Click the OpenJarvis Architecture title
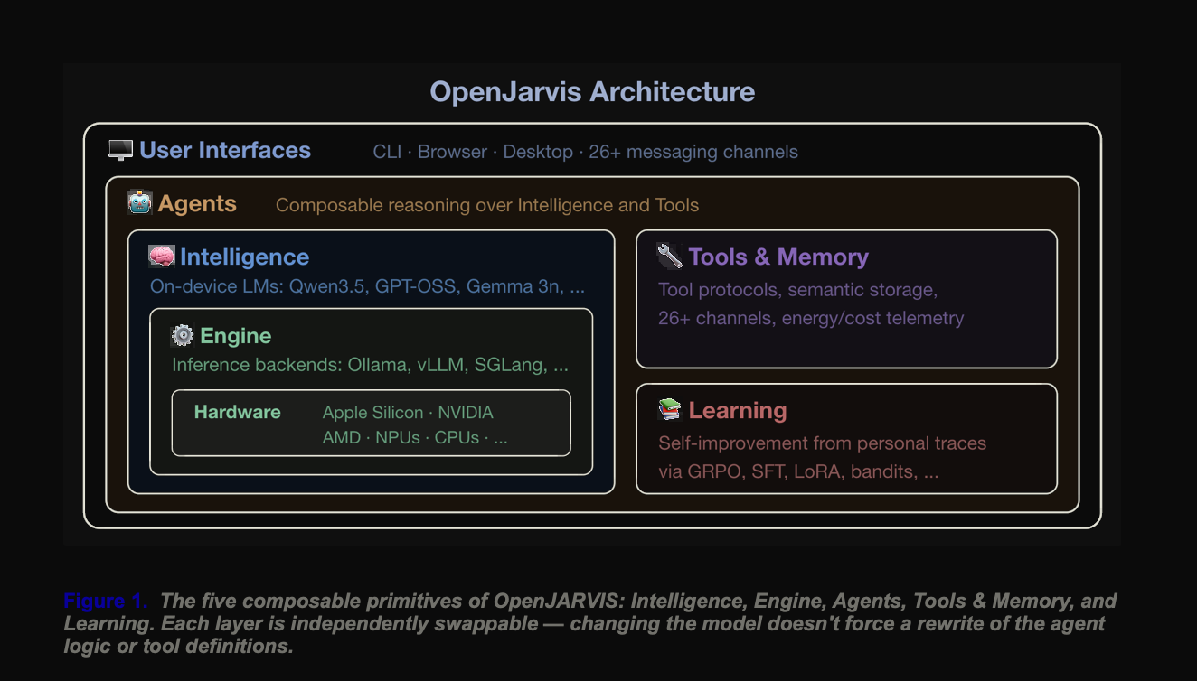Image resolution: width=1197 pixels, height=681 pixels. point(592,92)
